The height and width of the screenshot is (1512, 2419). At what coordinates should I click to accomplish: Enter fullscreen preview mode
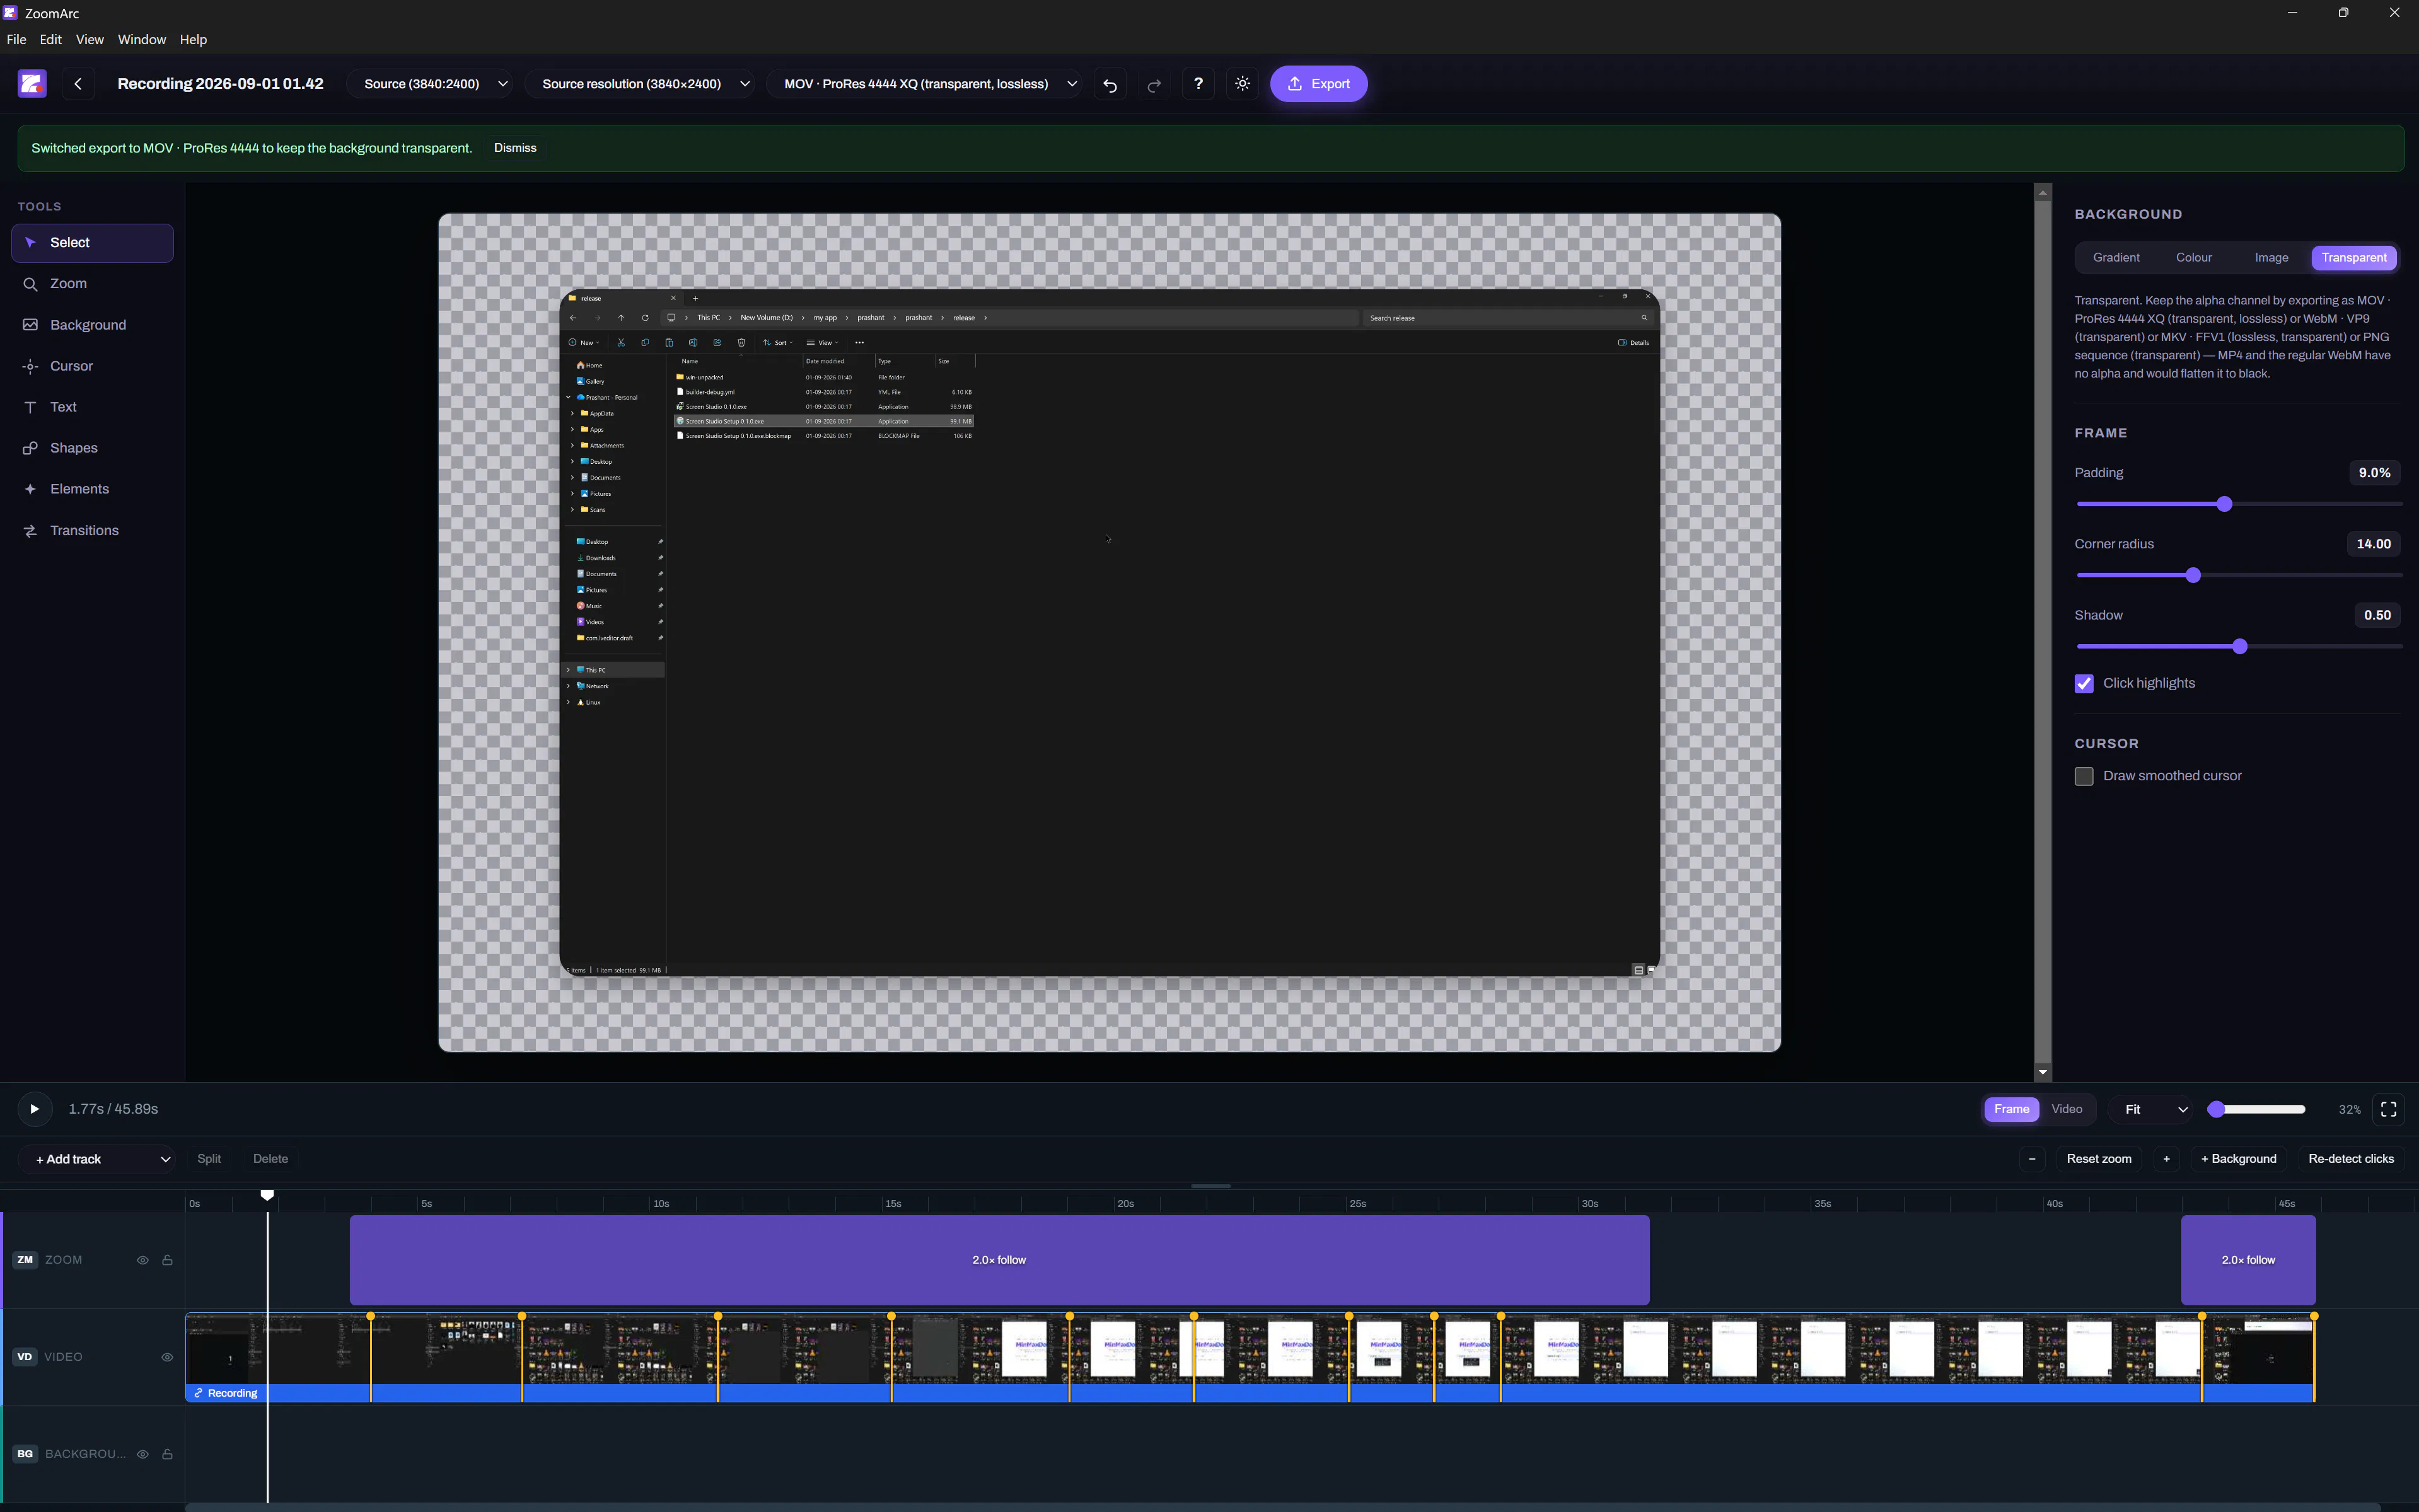click(2388, 1109)
